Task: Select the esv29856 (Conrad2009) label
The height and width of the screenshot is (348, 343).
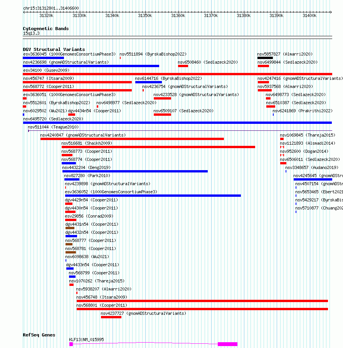Action: [89, 216]
